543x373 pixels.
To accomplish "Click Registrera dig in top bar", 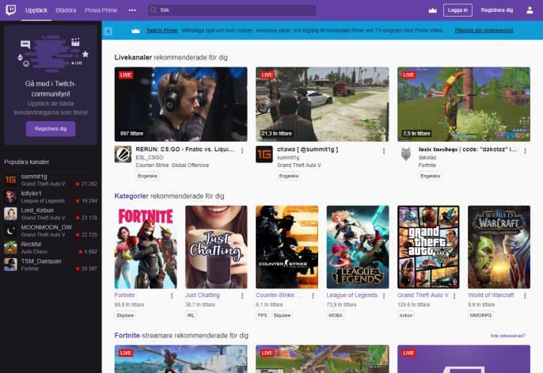I will [x=497, y=10].
